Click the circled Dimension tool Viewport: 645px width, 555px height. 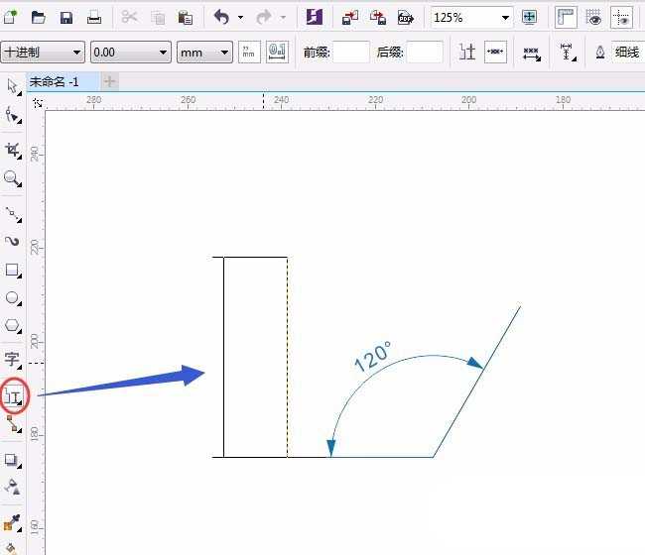pyautogui.click(x=14, y=395)
